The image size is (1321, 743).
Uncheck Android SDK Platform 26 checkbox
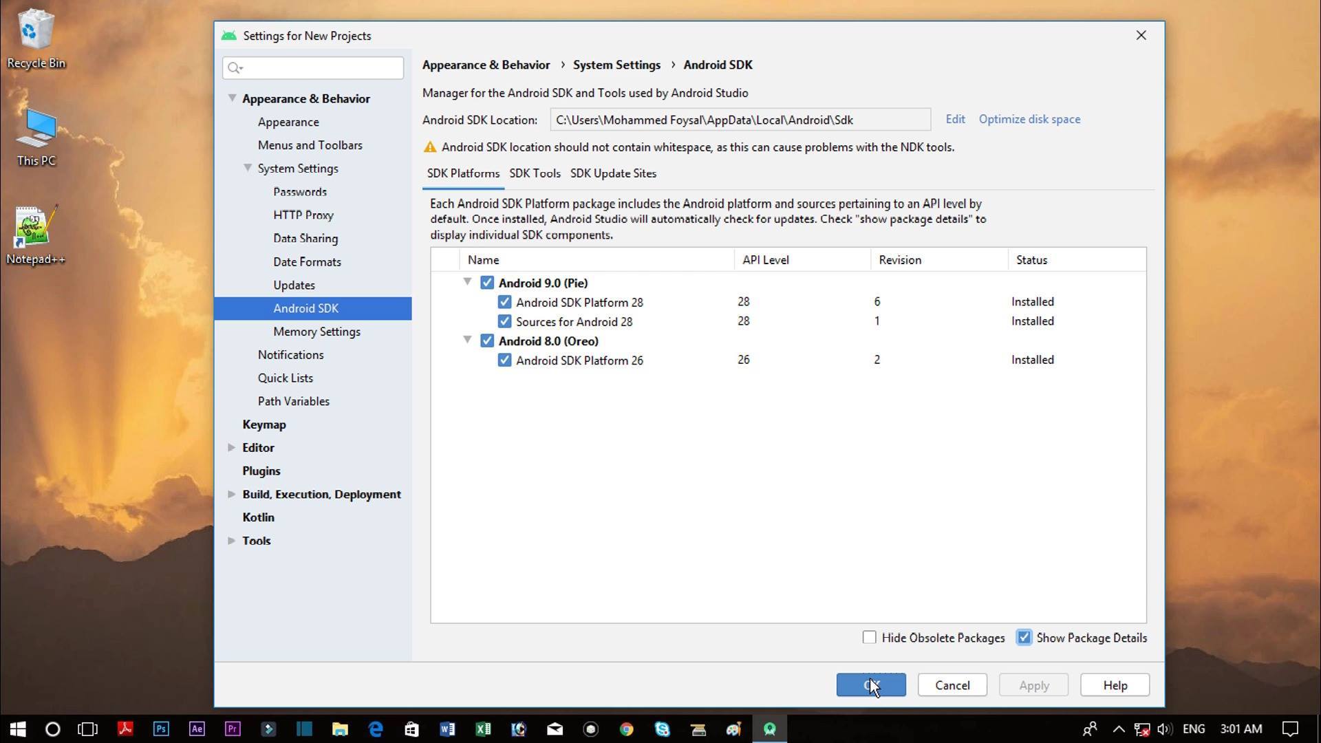pyautogui.click(x=504, y=360)
